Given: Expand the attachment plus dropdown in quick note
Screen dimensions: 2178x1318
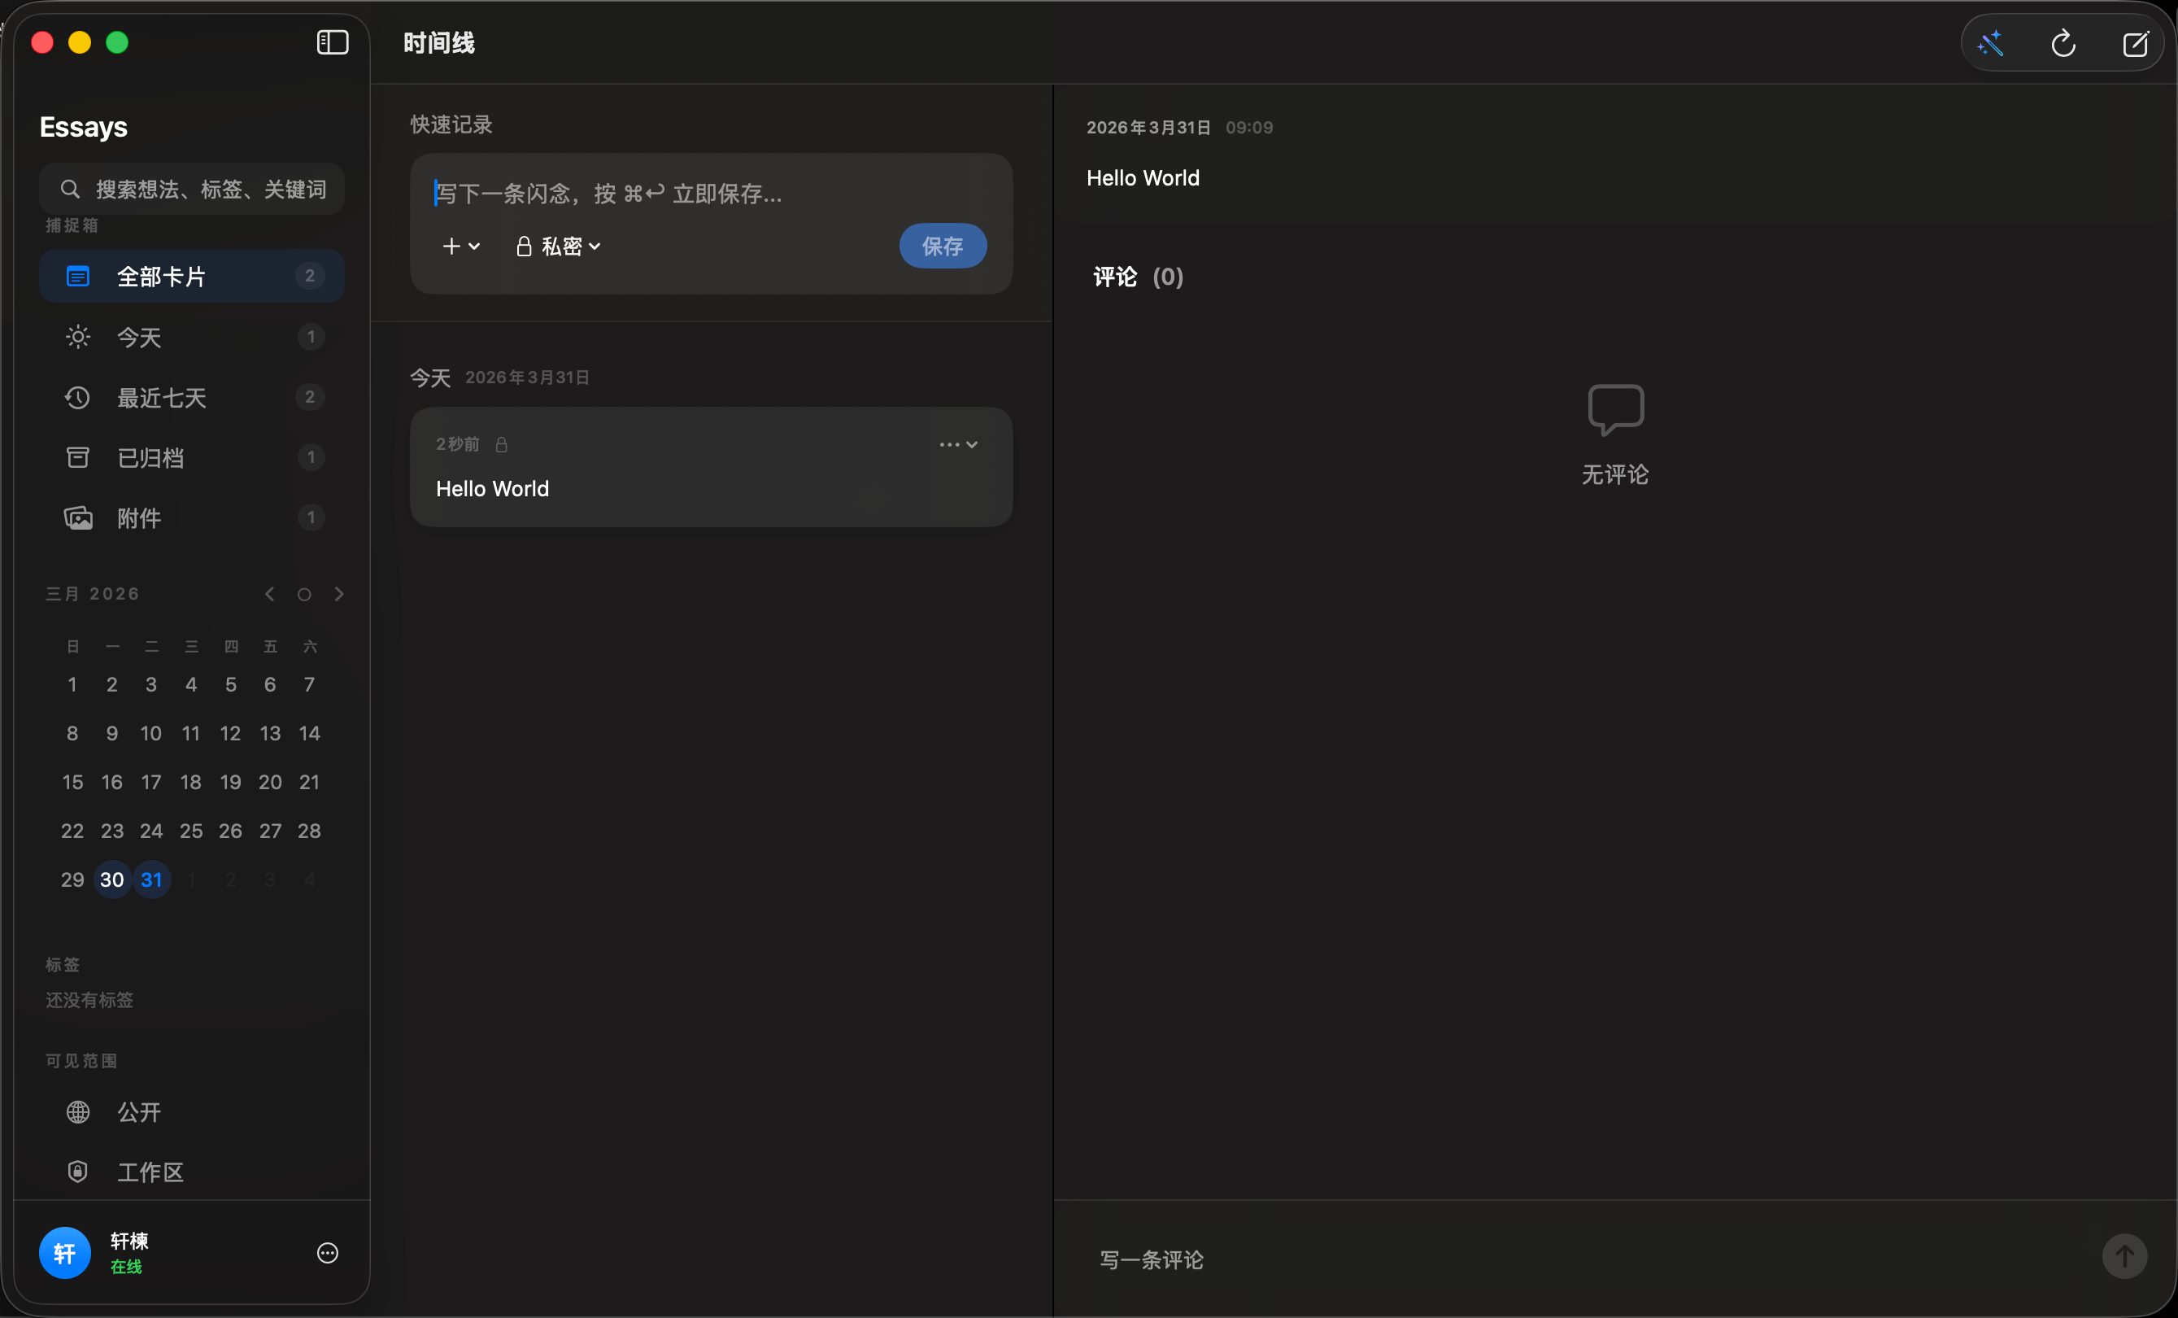Looking at the screenshot, I should (x=460, y=246).
